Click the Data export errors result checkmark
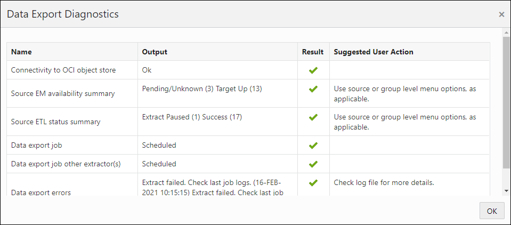 point(313,182)
